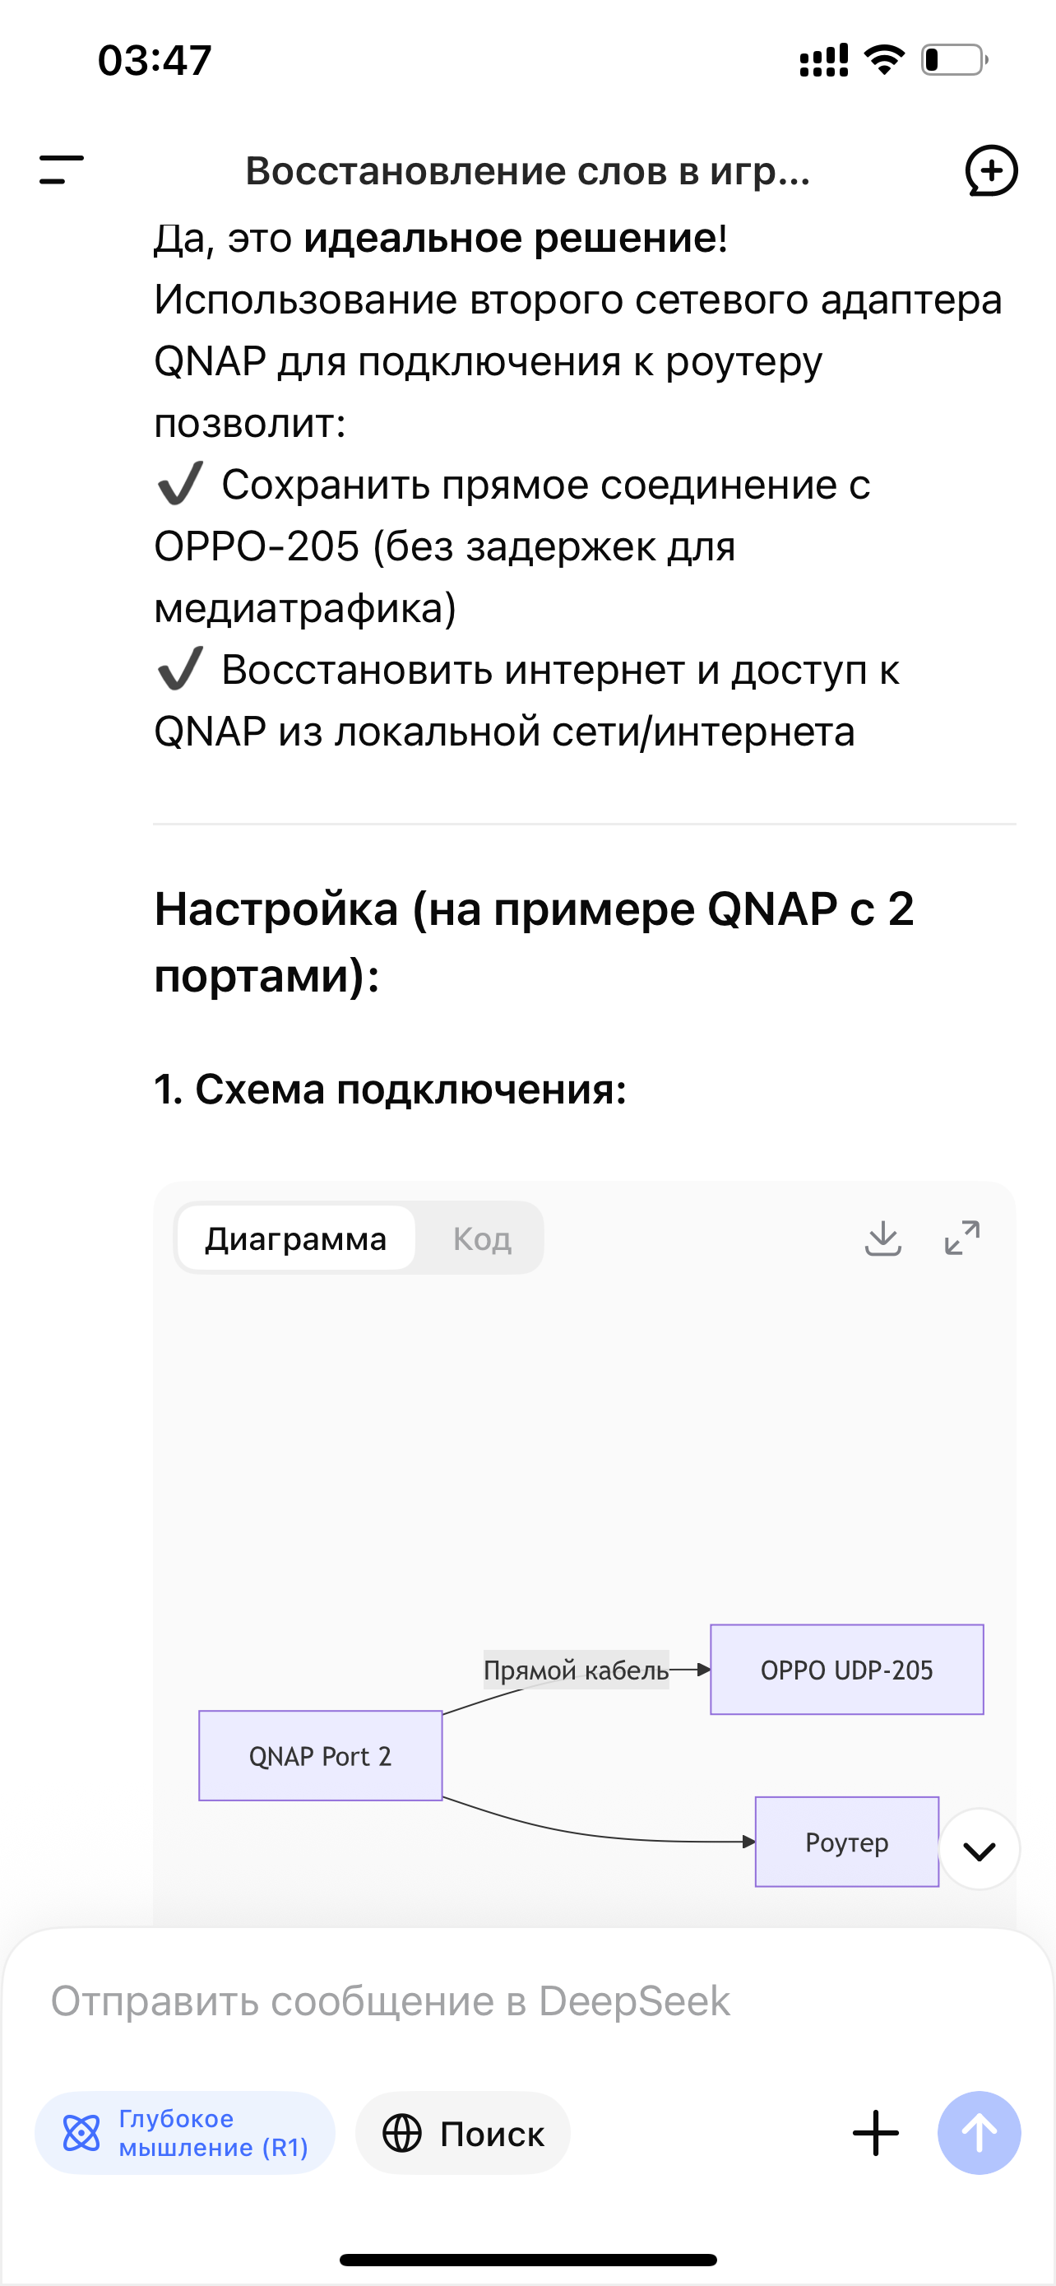Tap the Прямой кабель edge label

[x=576, y=1670]
